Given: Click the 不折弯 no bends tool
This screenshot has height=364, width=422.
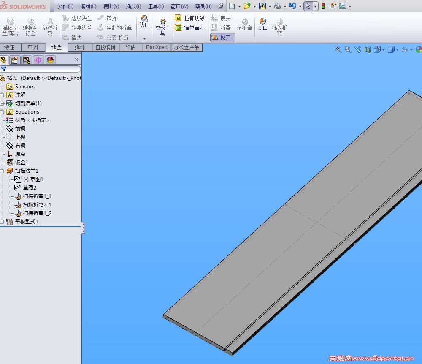Looking at the screenshot, I should click(x=244, y=24).
